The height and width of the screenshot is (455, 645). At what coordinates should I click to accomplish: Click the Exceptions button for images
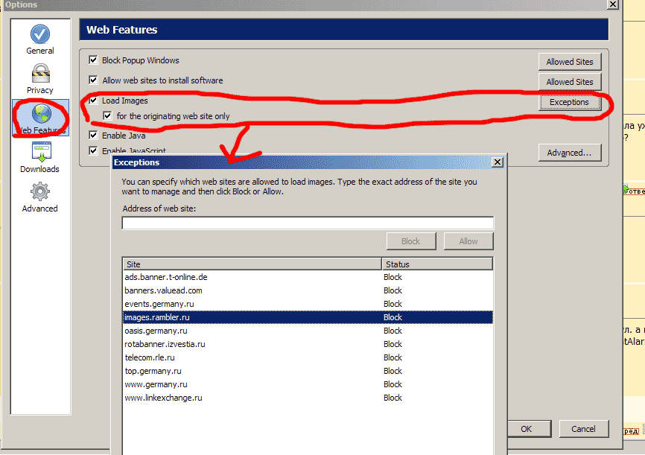click(x=569, y=102)
